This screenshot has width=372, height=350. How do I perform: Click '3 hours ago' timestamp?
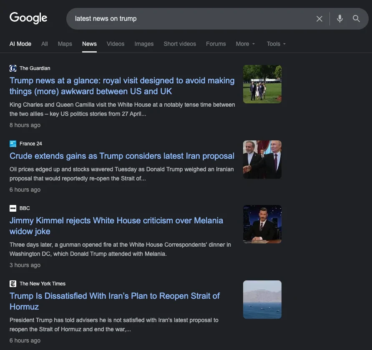25,265
